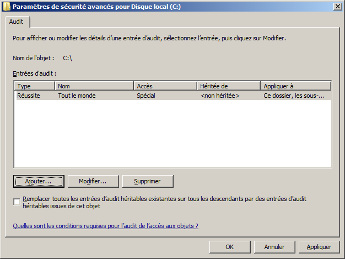Click the Accès column header

click(165, 86)
